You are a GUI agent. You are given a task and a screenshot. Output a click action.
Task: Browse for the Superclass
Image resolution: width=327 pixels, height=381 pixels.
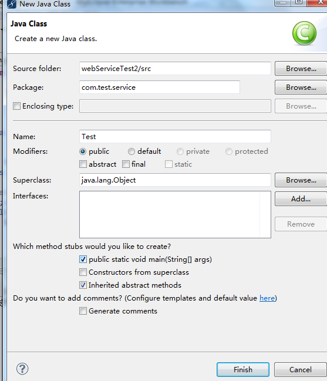pyautogui.click(x=301, y=180)
